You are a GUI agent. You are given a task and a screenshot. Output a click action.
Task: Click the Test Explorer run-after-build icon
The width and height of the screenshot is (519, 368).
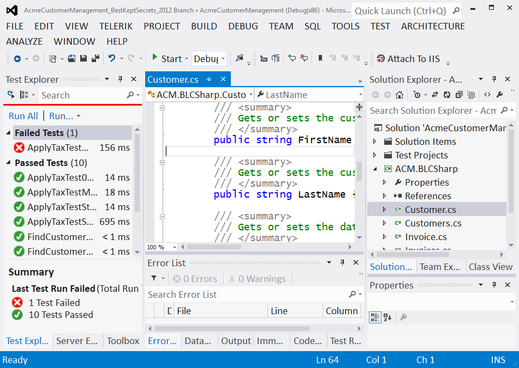pos(11,95)
